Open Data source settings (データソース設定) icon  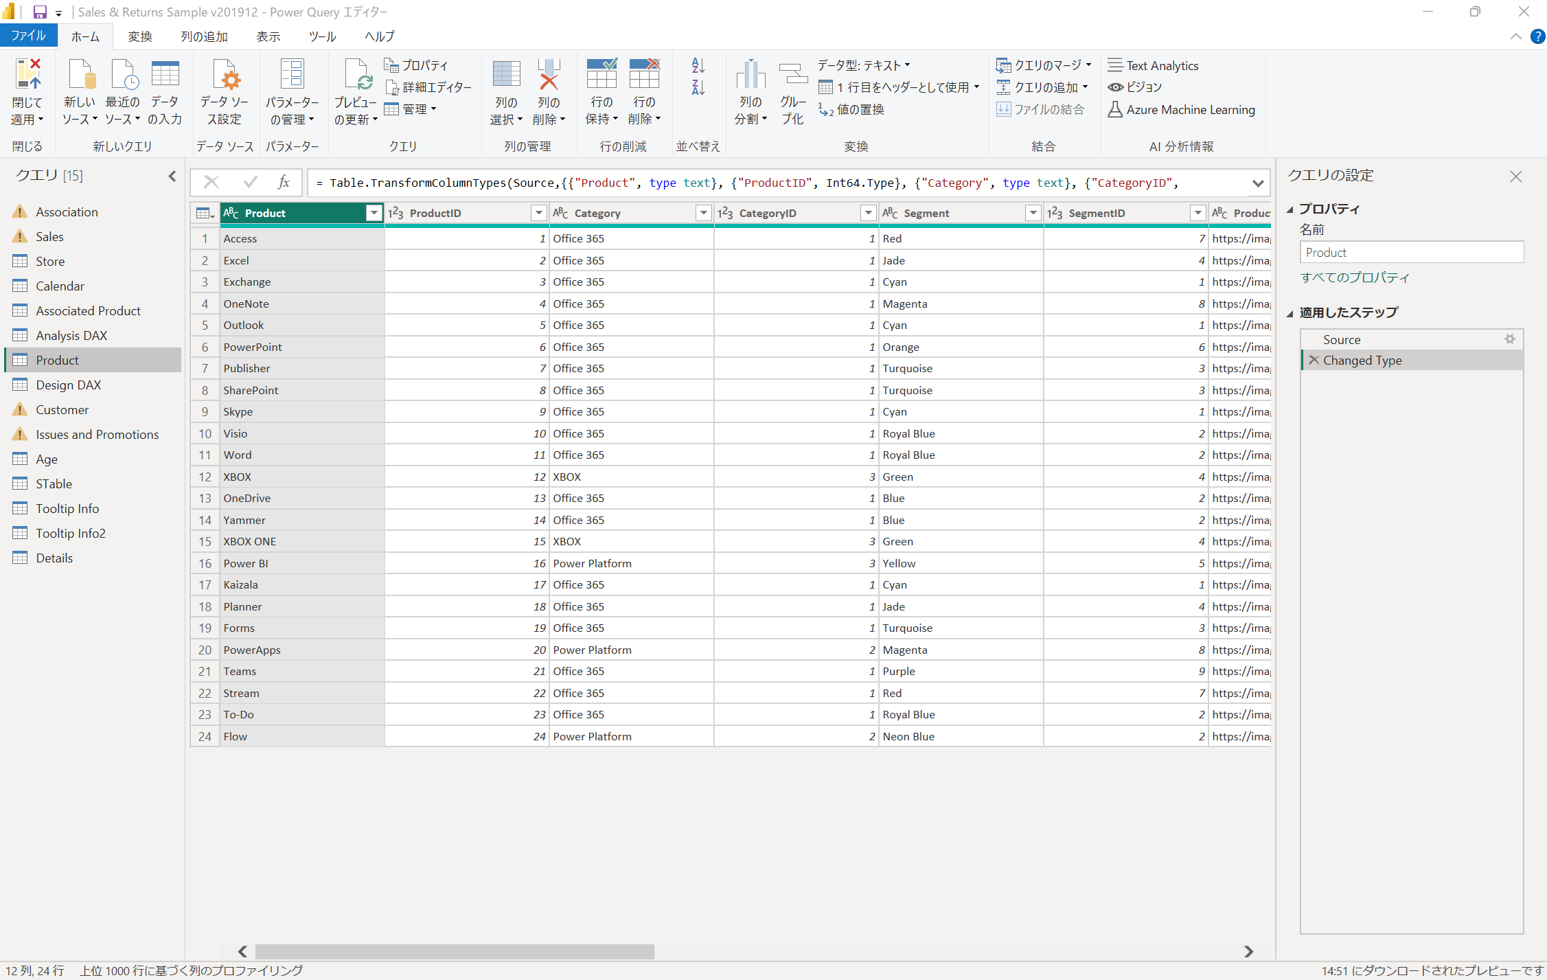coord(225,76)
